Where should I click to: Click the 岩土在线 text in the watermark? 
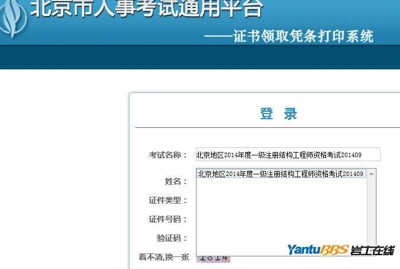click(372, 250)
